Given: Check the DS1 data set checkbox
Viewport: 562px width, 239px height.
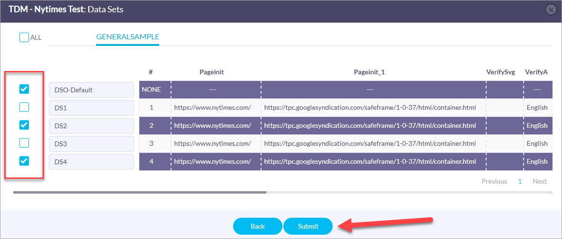Looking at the screenshot, I should pos(24,107).
